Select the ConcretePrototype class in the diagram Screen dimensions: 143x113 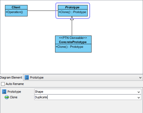(73, 44)
